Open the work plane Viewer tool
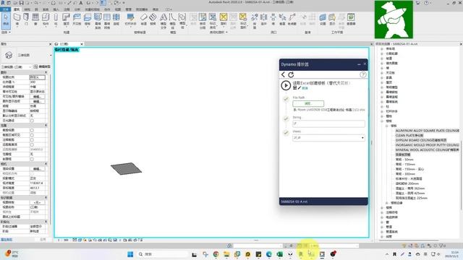 click(351, 19)
